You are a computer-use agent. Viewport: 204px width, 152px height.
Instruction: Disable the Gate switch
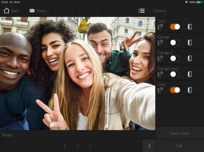[175, 90]
